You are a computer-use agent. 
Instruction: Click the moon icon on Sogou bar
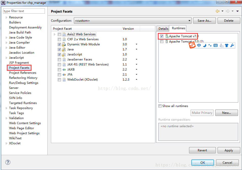[x=204, y=45]
